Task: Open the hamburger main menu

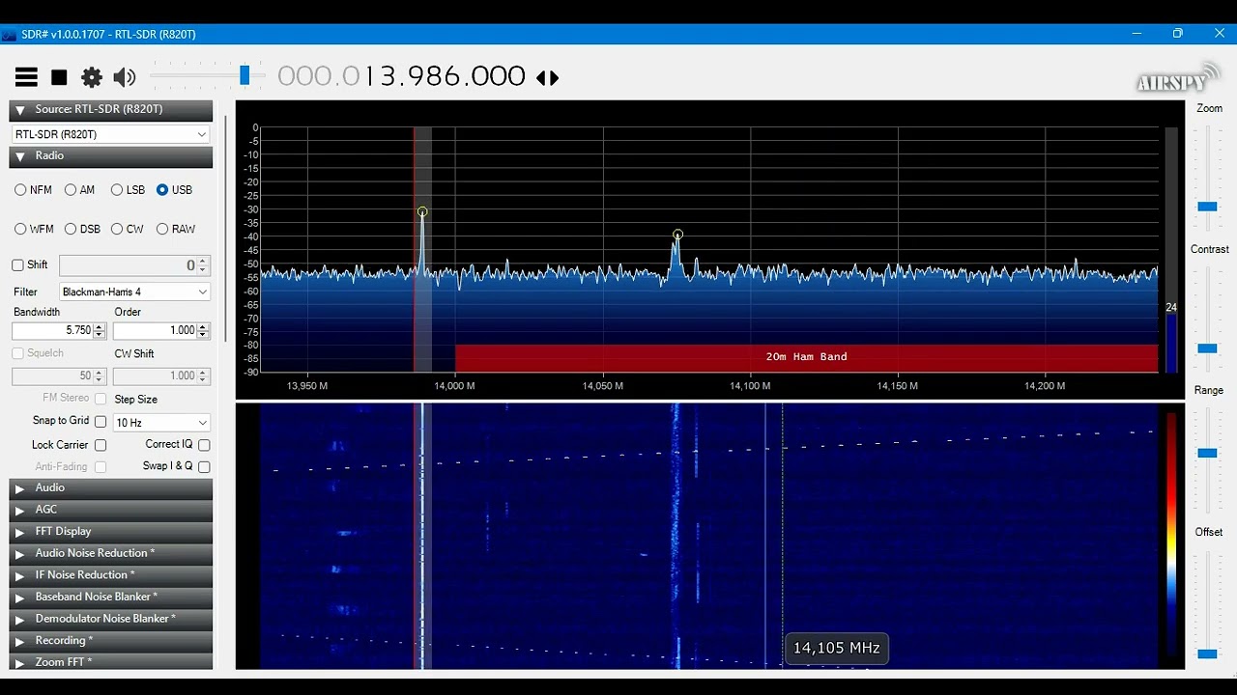Action: tap(26, 77)
